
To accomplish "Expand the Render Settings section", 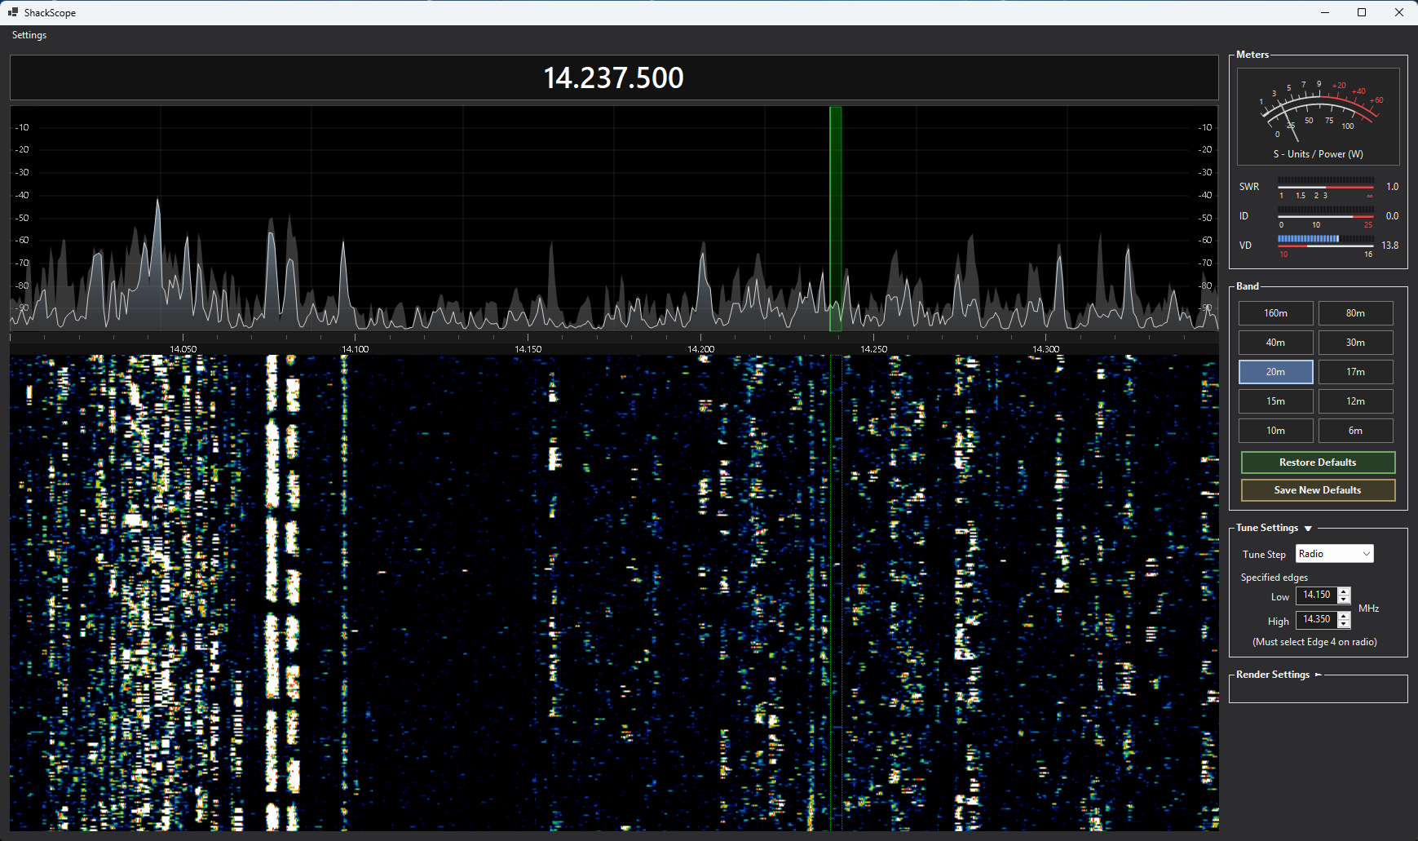I will (1318, 675).
